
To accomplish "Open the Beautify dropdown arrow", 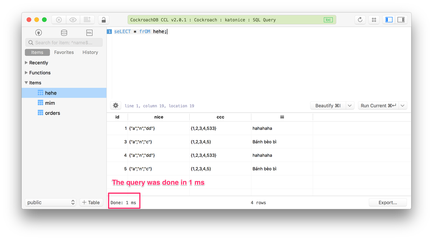I will pos(350,106).
